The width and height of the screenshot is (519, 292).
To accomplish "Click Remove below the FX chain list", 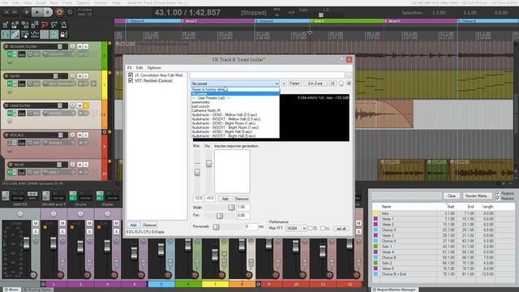I will point(149,225).
